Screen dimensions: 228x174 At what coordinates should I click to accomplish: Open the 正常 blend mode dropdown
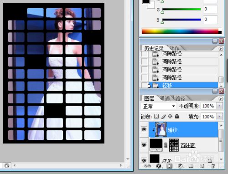click(159, 106)
